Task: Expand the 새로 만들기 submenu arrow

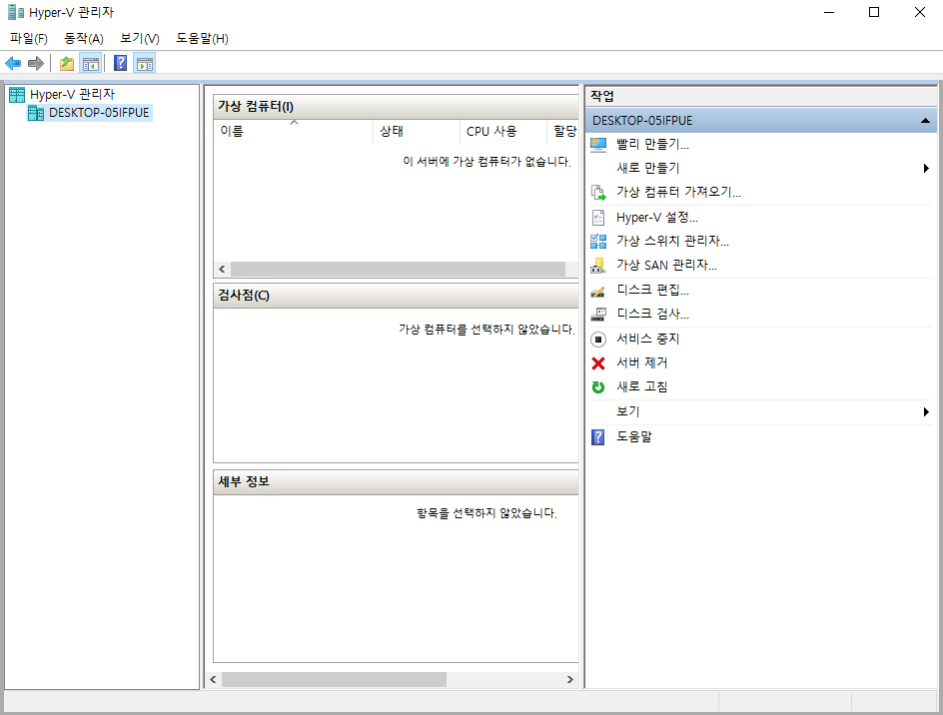Action: tap(926, 169)
